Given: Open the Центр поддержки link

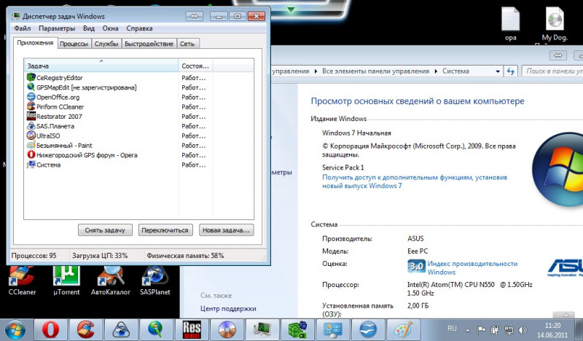Looking at the screenshot, I should pos(228,309).
